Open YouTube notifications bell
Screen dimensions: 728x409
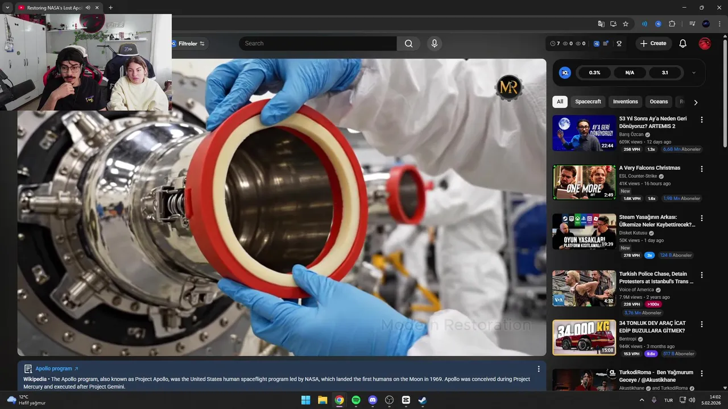click(x=683, y=43)
